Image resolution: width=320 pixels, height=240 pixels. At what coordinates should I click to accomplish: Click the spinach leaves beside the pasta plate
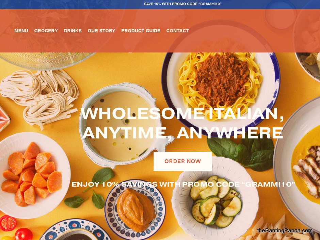coord(241,153)
